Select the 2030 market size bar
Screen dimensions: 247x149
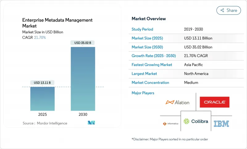[x=83, y=79]
